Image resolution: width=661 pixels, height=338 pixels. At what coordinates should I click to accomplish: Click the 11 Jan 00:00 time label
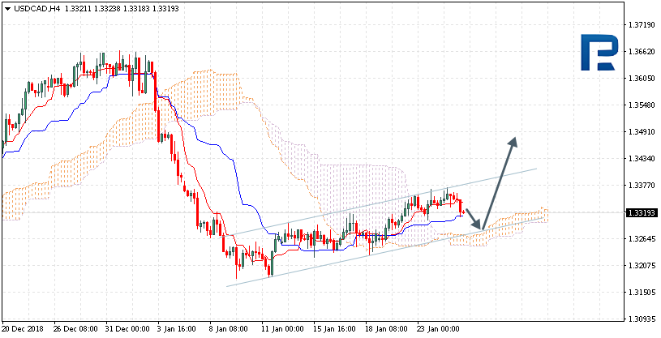click(x=283, y=329)
